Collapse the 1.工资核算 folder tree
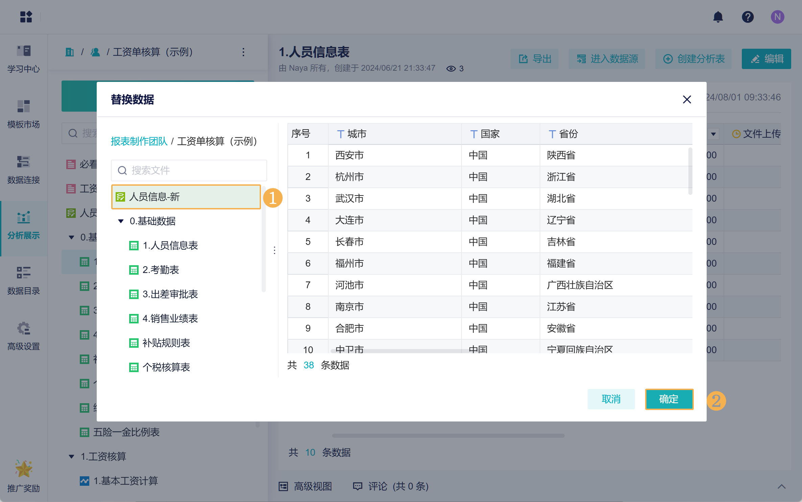The width and height of the screenshot is (802, 502). 71,457
